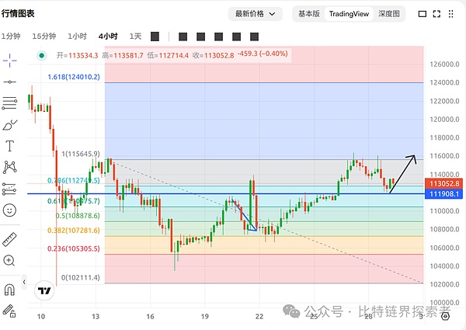Select the forecasting and measurement tool
Screen dimensions: 466x330
[10, 188]
